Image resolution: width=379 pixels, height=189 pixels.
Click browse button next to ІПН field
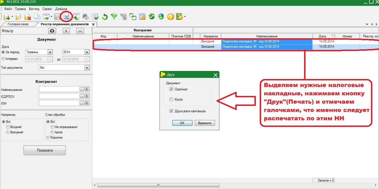pyautogui.click(x=82, y=103)
